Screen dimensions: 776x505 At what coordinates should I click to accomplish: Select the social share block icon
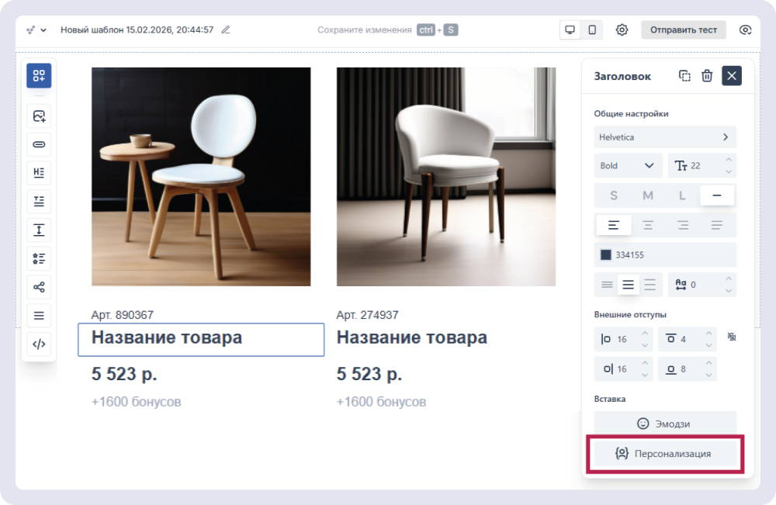(39, 287)
